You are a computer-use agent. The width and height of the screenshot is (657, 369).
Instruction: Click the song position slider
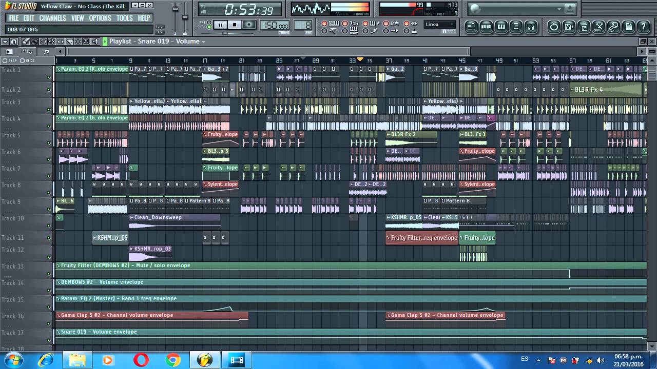[226, 33]
